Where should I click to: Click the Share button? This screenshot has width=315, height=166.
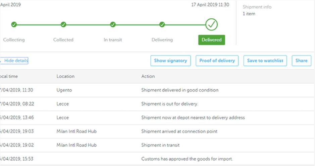click(302, 61)
